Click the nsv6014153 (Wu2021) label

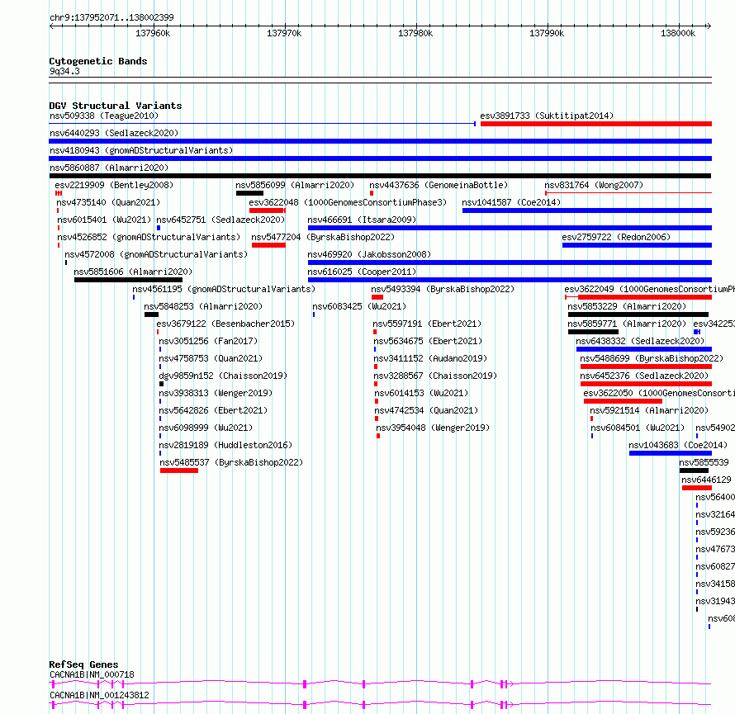[x=421, y=393]
